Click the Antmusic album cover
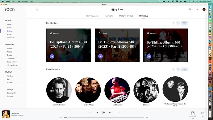Screen dimensions: 213x120 [6, 114]
